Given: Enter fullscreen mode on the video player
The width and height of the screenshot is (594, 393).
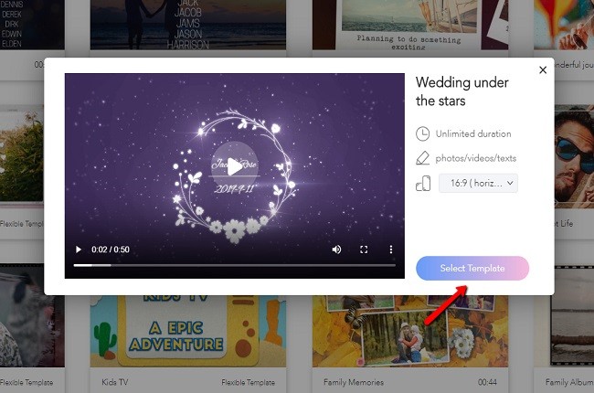Looking at the screenshot, I should [364, 250].
